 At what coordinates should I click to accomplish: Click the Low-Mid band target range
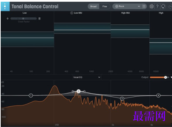(82, 28)
